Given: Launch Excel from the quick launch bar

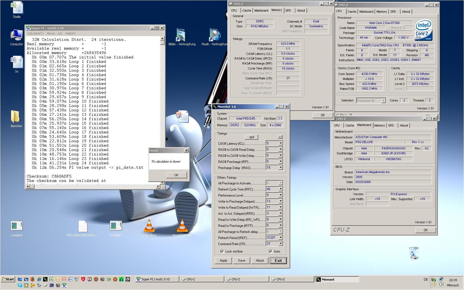Looking at the screenshot, I should pyautogui.click(x=52, y=279).
